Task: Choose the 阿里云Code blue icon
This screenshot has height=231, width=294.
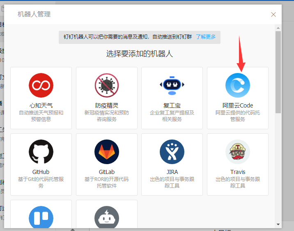Action: [x=237, y=85]
